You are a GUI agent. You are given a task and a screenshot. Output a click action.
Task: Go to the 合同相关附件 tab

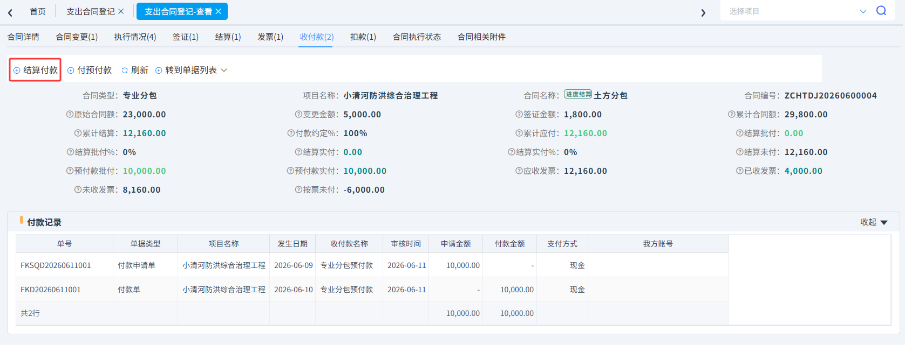(x=481, y=37)
